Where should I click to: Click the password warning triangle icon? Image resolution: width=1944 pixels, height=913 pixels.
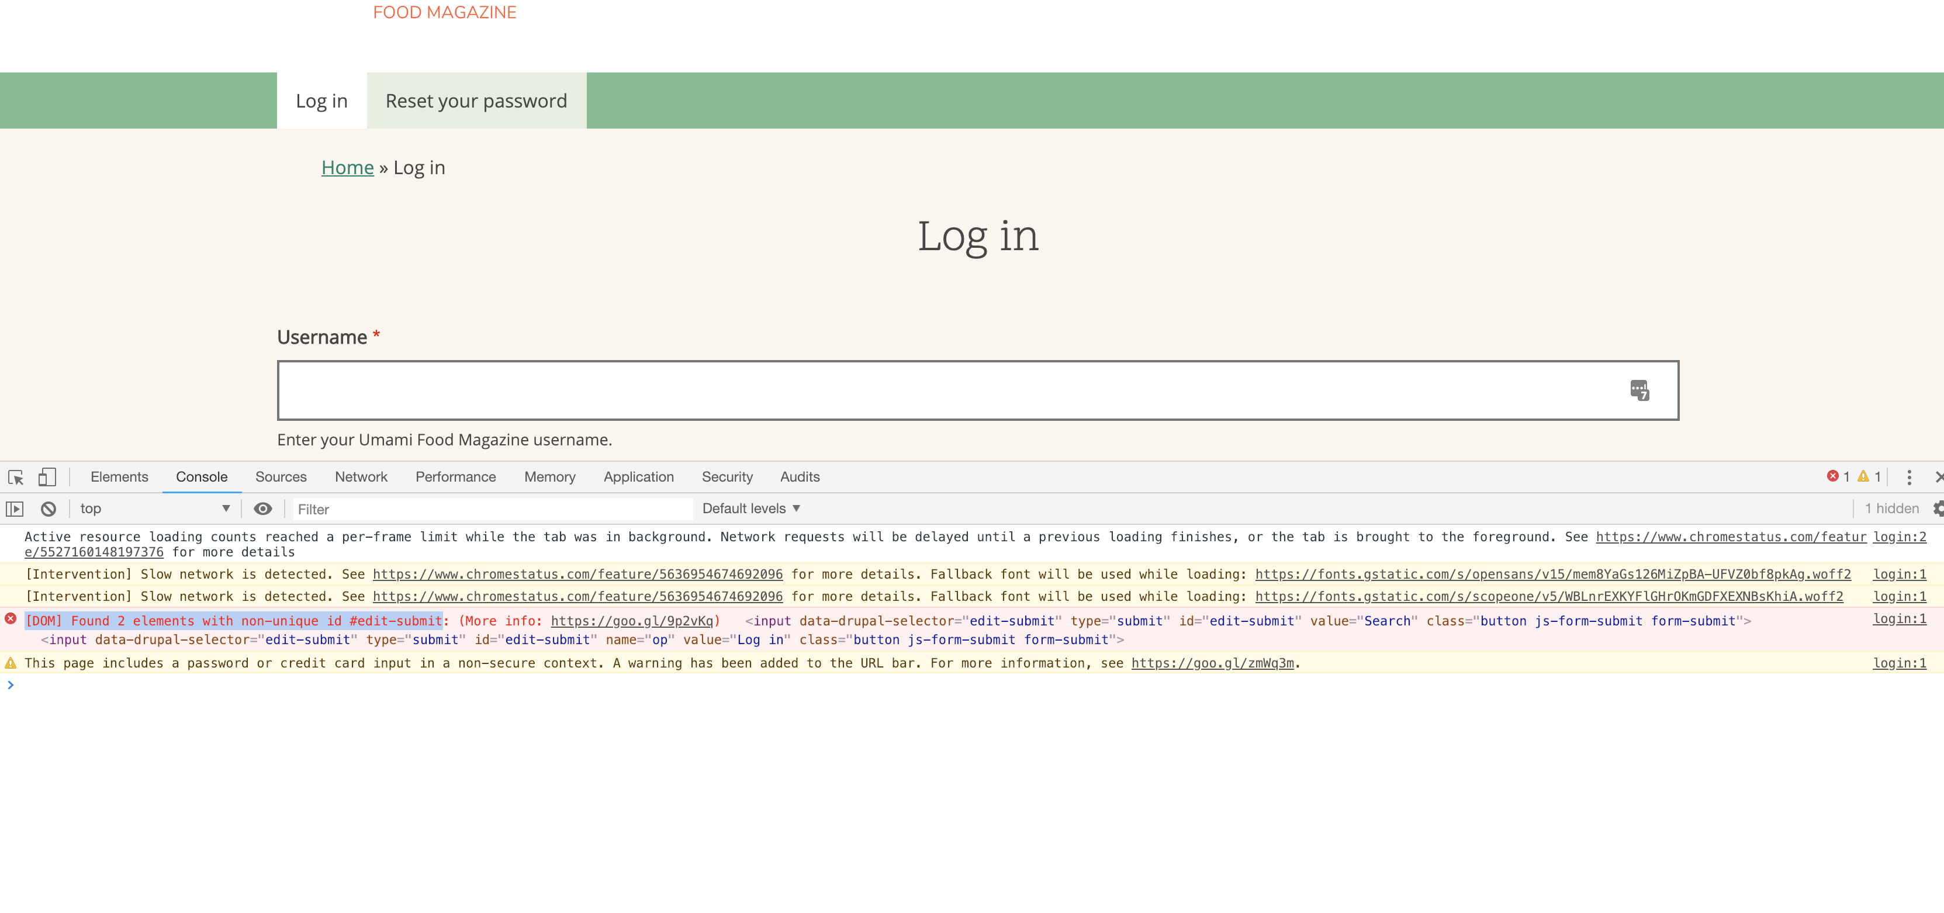tap(11, 663)
